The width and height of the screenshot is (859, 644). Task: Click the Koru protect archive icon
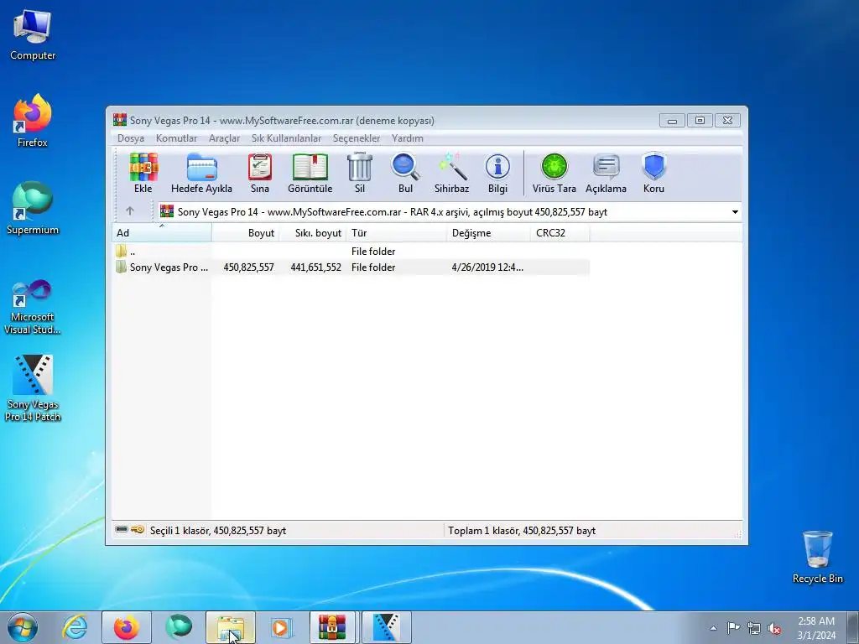tap(653, 173)
